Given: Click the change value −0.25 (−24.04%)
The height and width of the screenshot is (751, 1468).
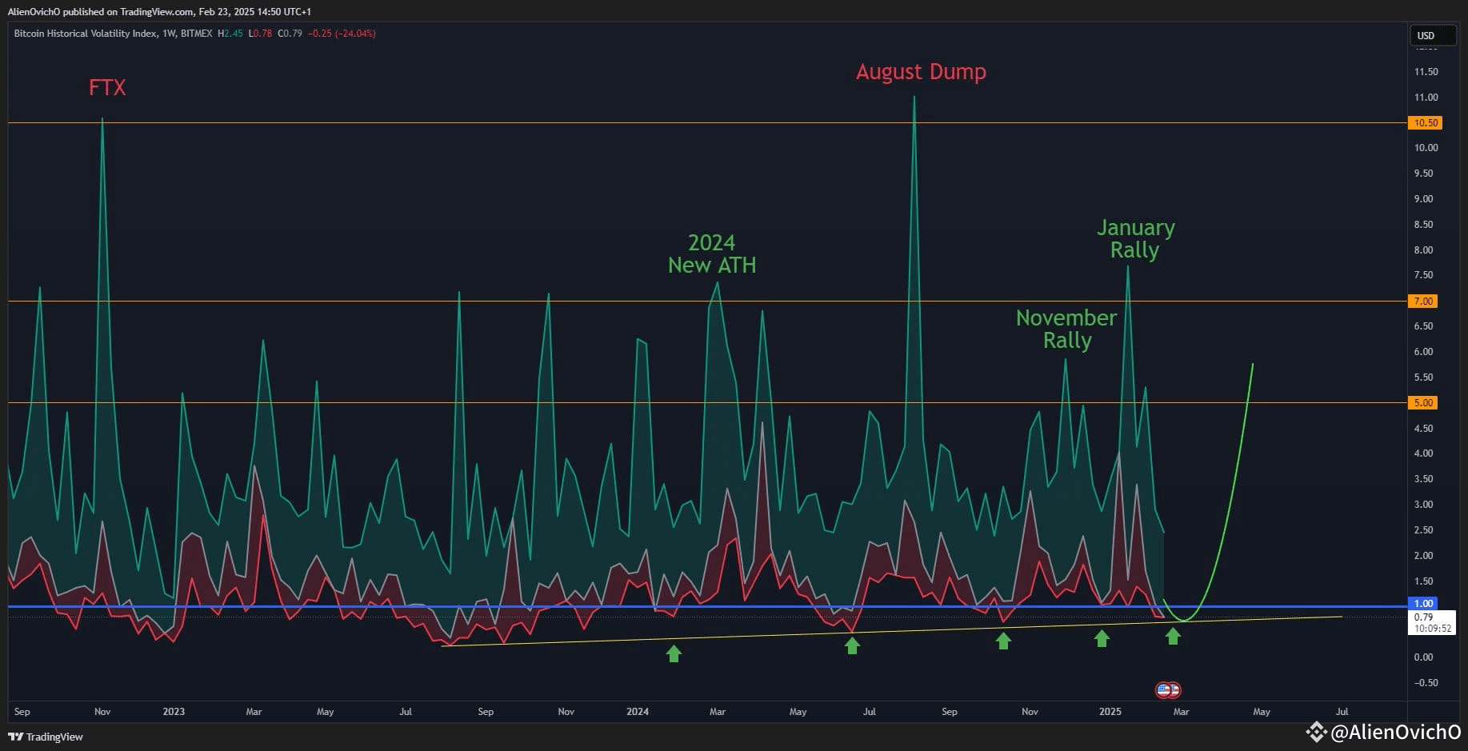Looking at the screenshot, I should point(342,34).
